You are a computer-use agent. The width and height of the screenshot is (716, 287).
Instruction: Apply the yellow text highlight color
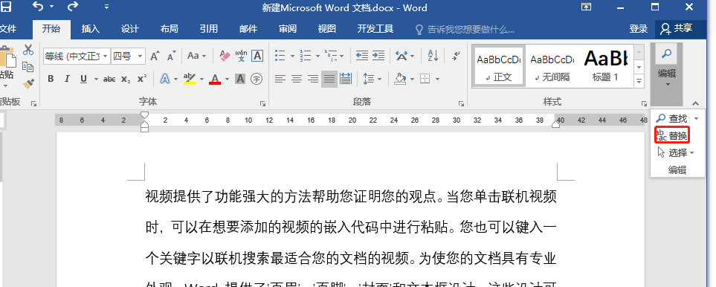189,79
